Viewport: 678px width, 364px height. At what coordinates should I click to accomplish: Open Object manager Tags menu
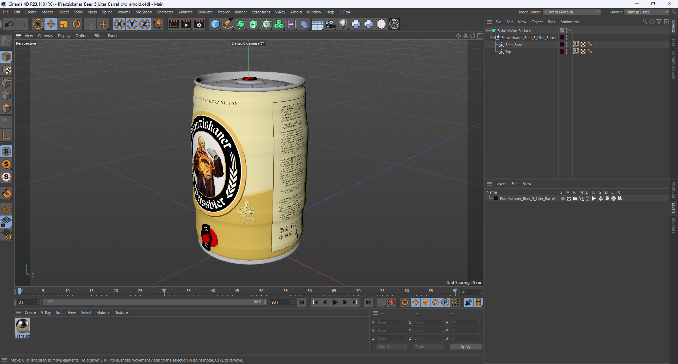(551, 22)
